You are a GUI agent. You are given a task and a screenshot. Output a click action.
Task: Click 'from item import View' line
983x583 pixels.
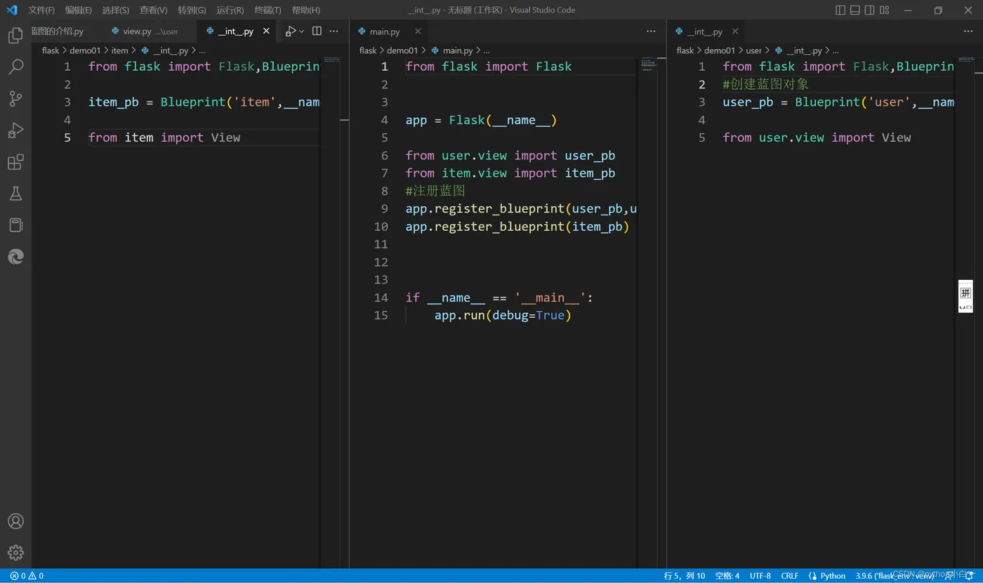click(x=164, y=138)
